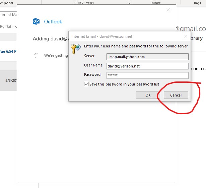Click the Current Mailbox search box

point(8,15)
